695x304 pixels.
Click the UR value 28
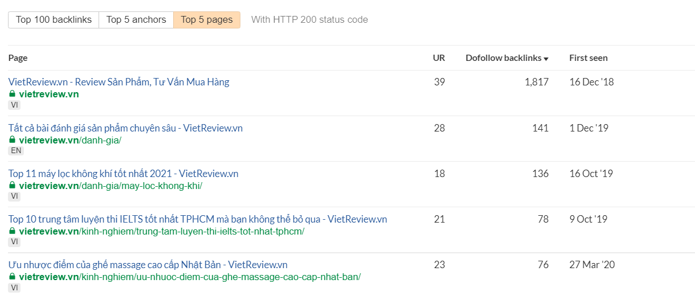click(x=439, y=128)
